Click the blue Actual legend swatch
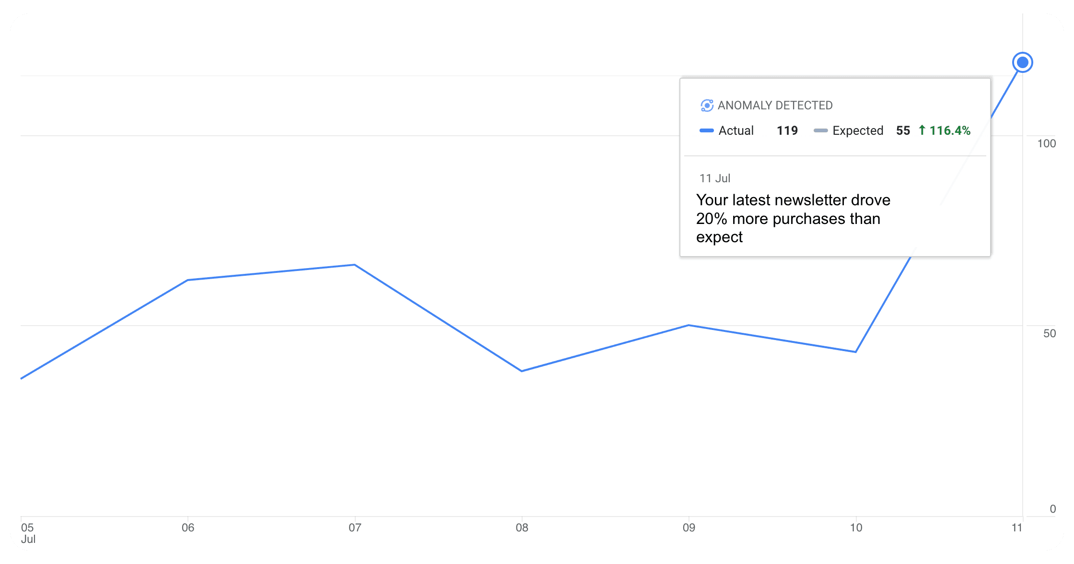 coord(707,130)
